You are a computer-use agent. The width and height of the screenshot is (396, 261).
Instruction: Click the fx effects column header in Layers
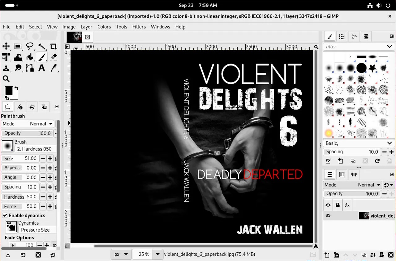tap(347, 205)
